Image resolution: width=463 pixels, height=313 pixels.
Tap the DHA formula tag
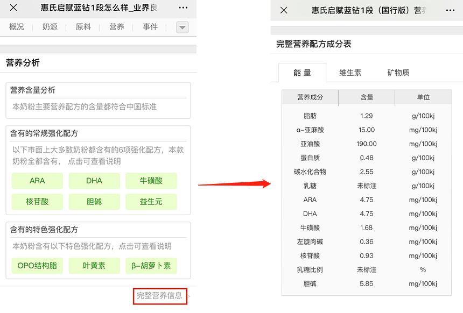[94, 181]
